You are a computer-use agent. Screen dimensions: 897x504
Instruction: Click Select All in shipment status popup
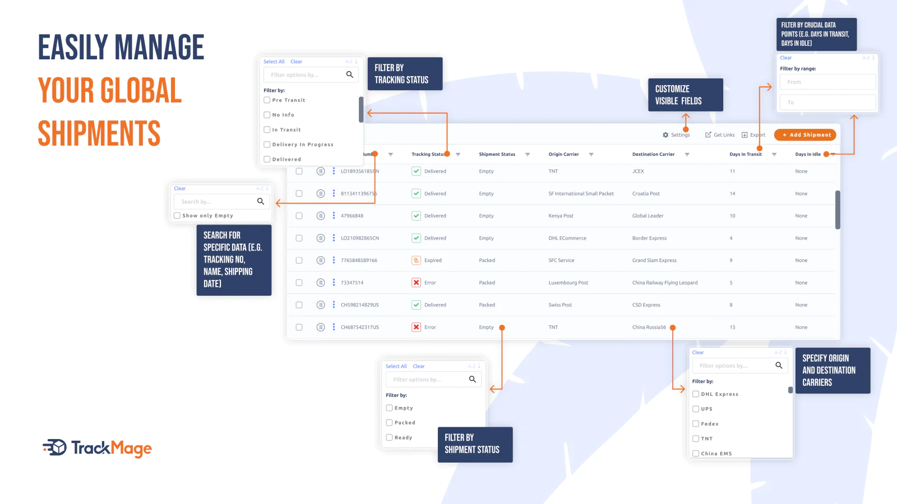pyautogui.click(x=396, y=366)
